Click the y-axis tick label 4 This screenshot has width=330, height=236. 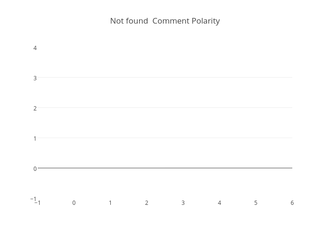tap(35, 48)
